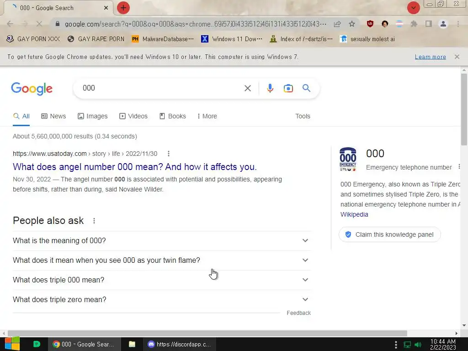Open the angel number 000 article link
The image size is (468, 351).
tap(135, 166)
